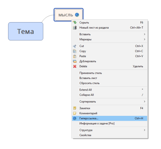Select Collapse All menu entry
Screen dimensions: 161x149
click(x=110, y=95)
